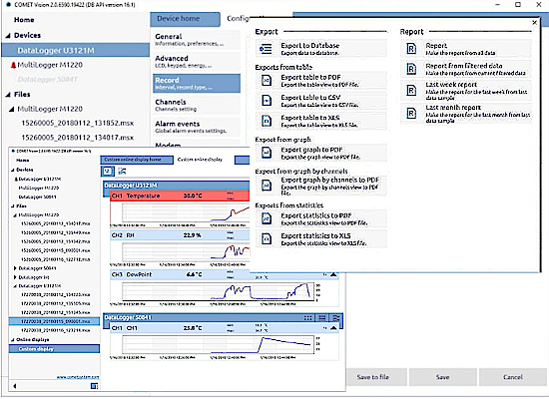Click the Export table to XLS icon
Screen dimensions: 549x399
[x=267, y=121]
